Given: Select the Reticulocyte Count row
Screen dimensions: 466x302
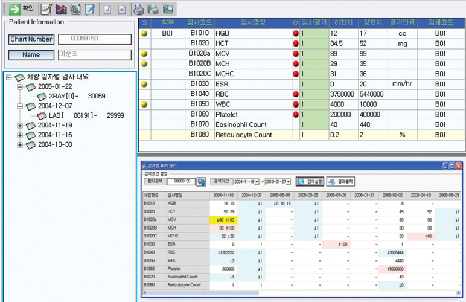Looking at the screenshot, I should click(x=302, y=135).
